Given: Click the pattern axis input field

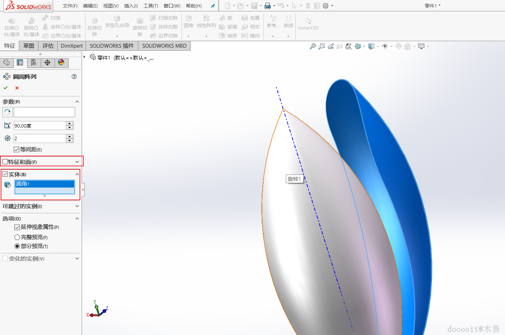Looking at the screenshot, I should click(44, 112).
